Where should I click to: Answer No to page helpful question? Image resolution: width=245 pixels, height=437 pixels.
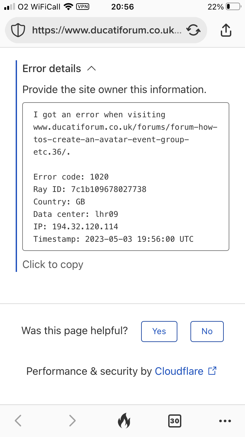(207, 332)
